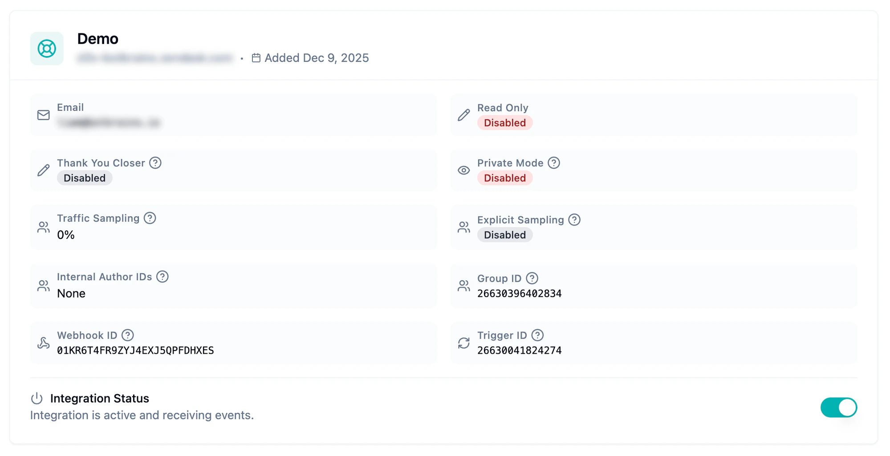
Task: Click the Integration Status heading
Action: click(100, 398)
